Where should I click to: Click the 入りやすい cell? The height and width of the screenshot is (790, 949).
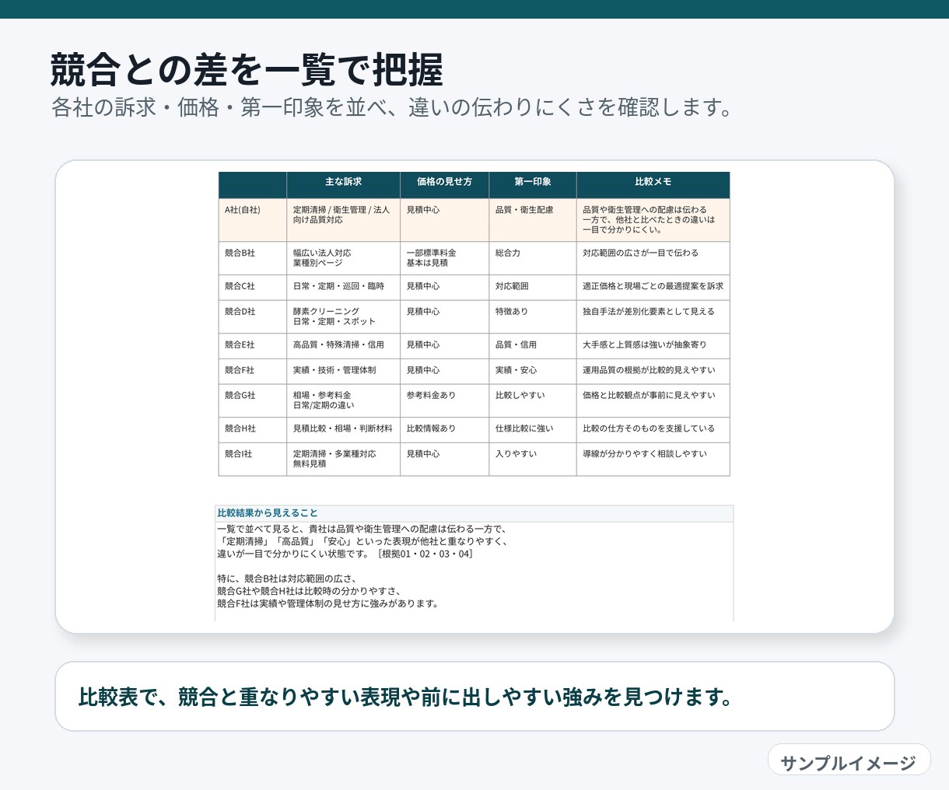[x=533, y=460]
